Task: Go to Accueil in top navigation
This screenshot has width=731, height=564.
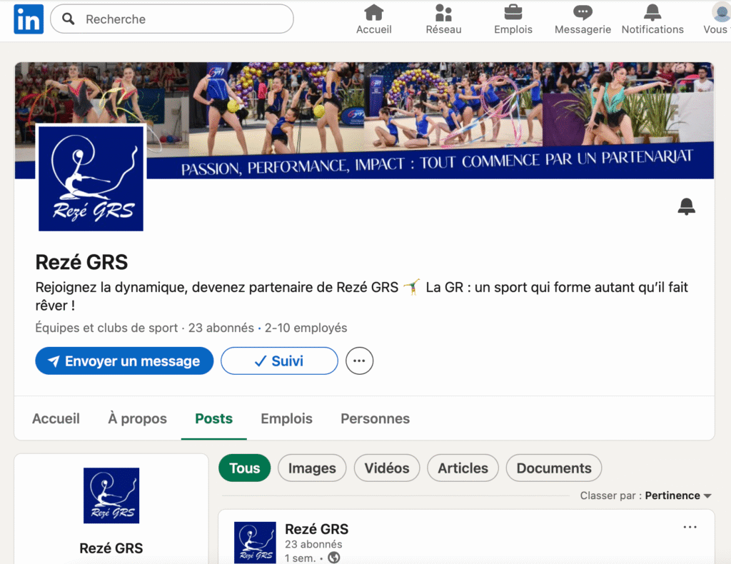Action: coord(374,19)
